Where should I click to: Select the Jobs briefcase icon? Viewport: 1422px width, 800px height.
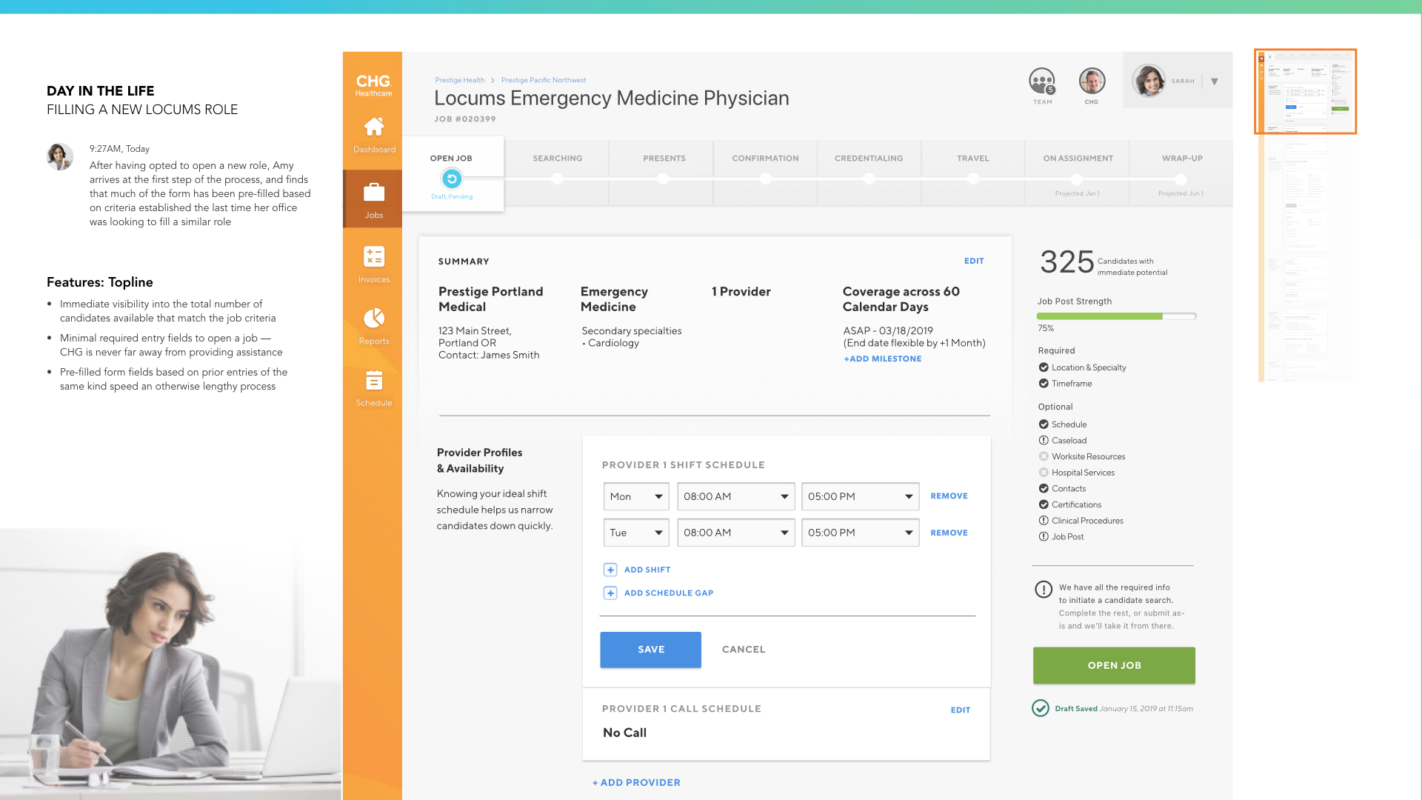click(374, 193)
